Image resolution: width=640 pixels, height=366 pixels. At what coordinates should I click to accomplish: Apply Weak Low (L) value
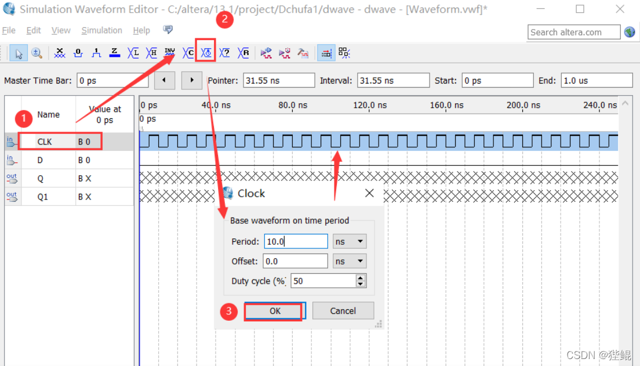coord(133,53)
